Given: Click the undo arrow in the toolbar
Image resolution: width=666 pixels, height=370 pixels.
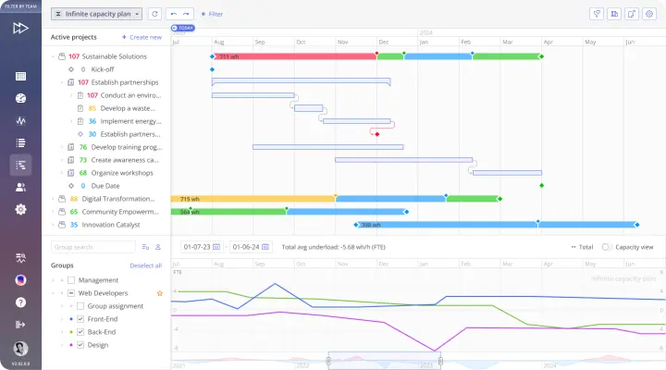Looking at the screenshot, I should (174, 14).
